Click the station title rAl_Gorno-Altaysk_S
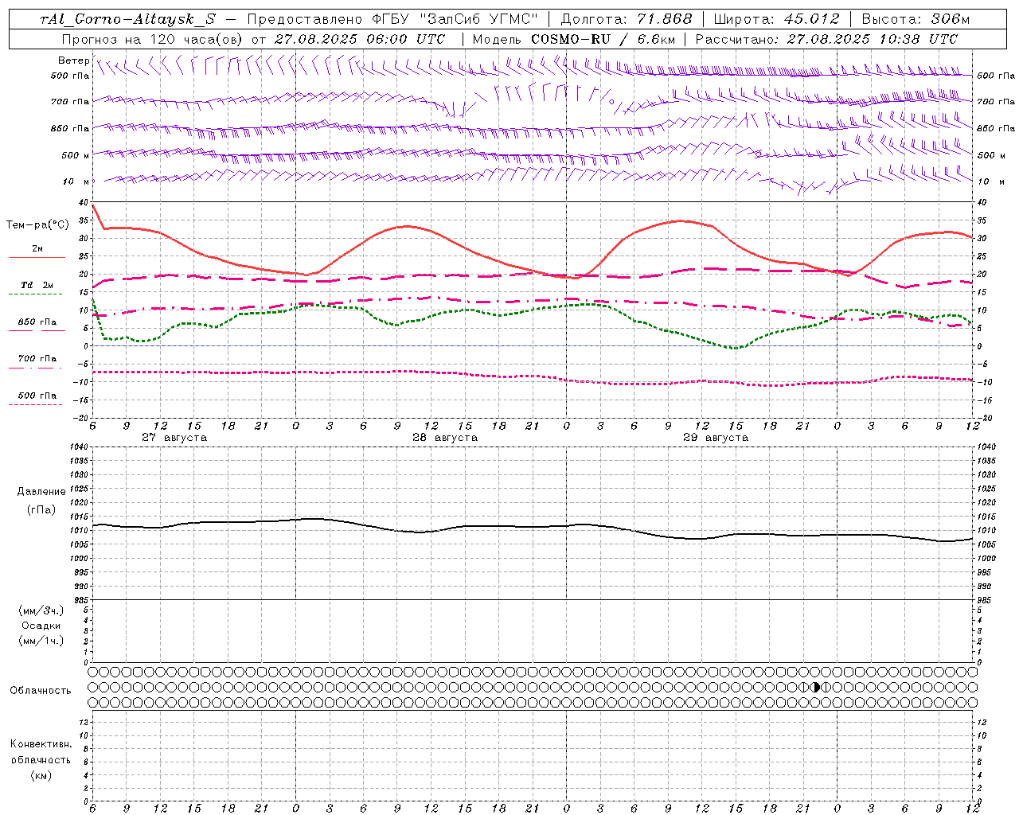 tap(127, 19)
